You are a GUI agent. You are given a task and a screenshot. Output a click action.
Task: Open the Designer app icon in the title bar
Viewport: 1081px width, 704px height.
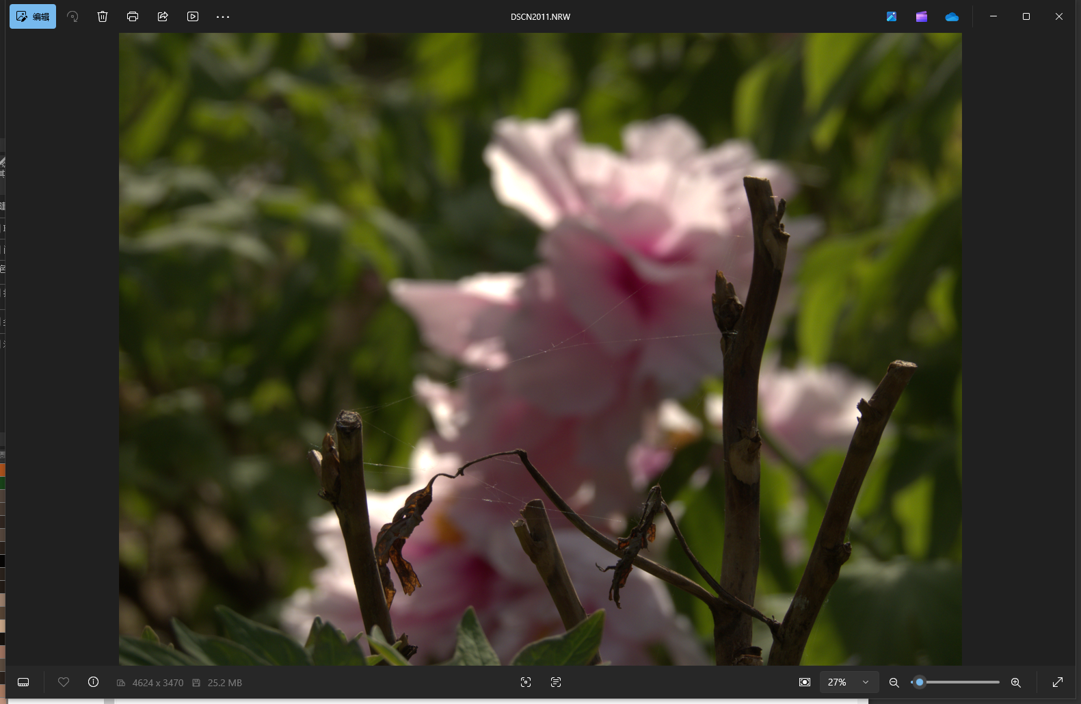point(892,16)
